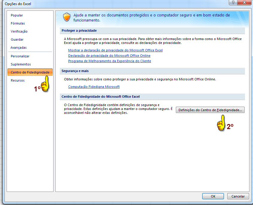Click the Segurança e mais heading
This screenshot has width=253, height=205.
pyautogui.click(x=75, y=71)
